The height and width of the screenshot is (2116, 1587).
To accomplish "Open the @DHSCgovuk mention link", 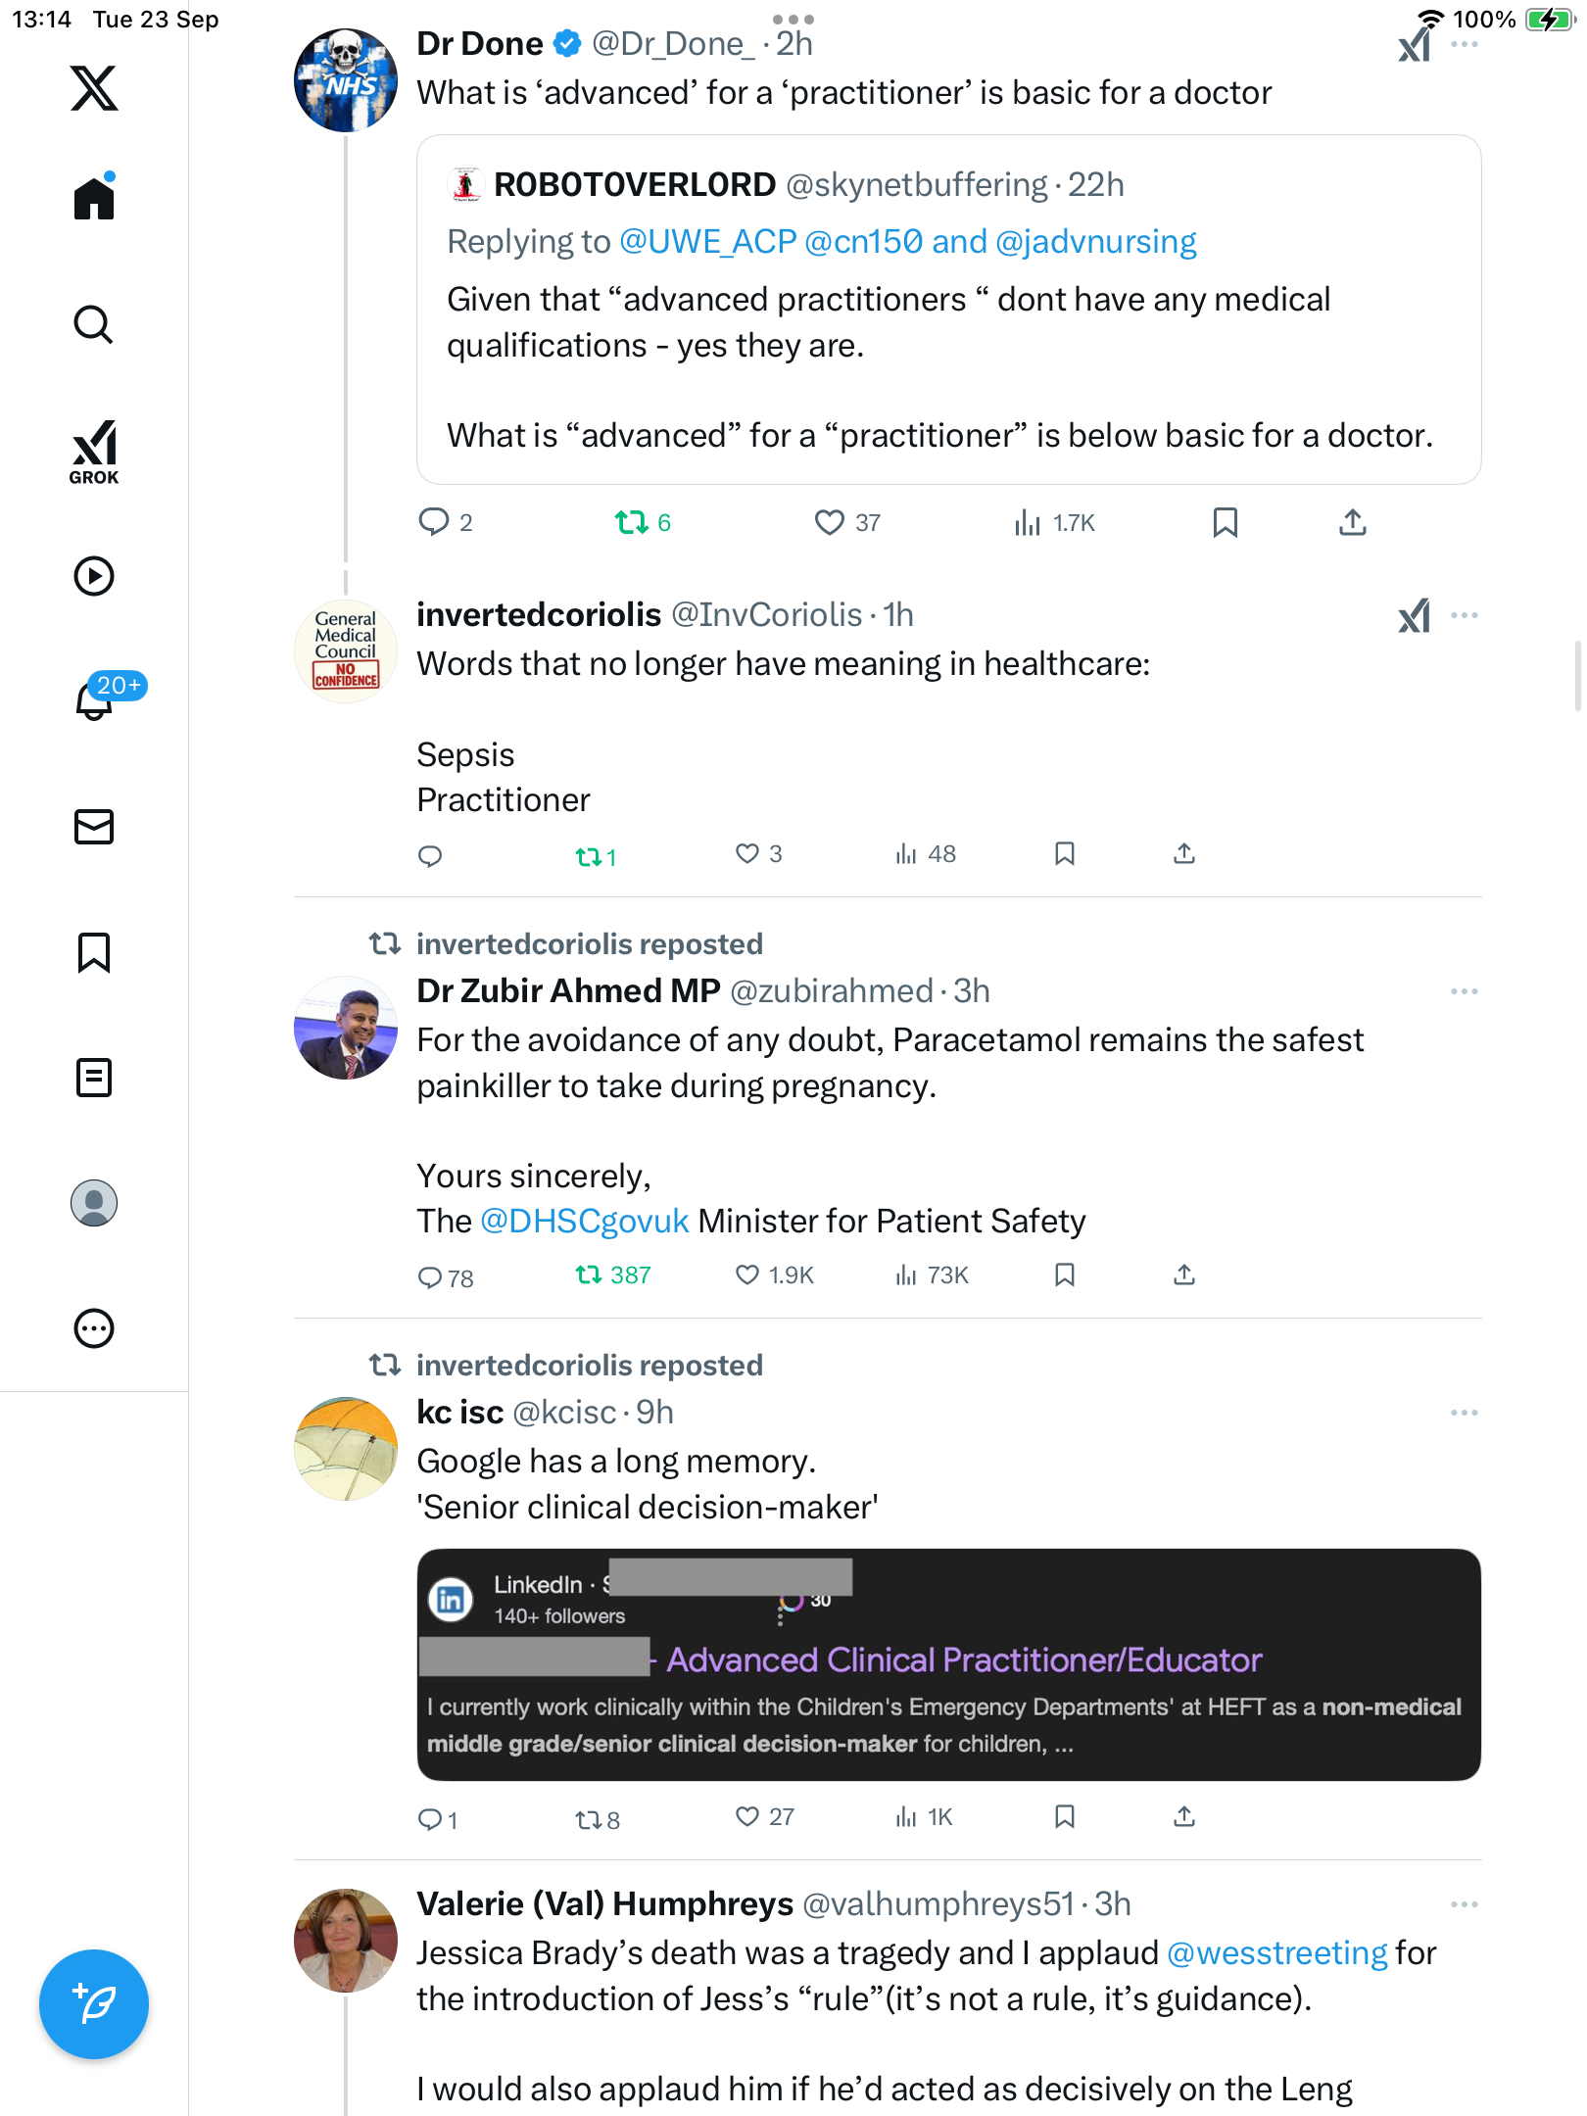I will (x=584, y=1222).
